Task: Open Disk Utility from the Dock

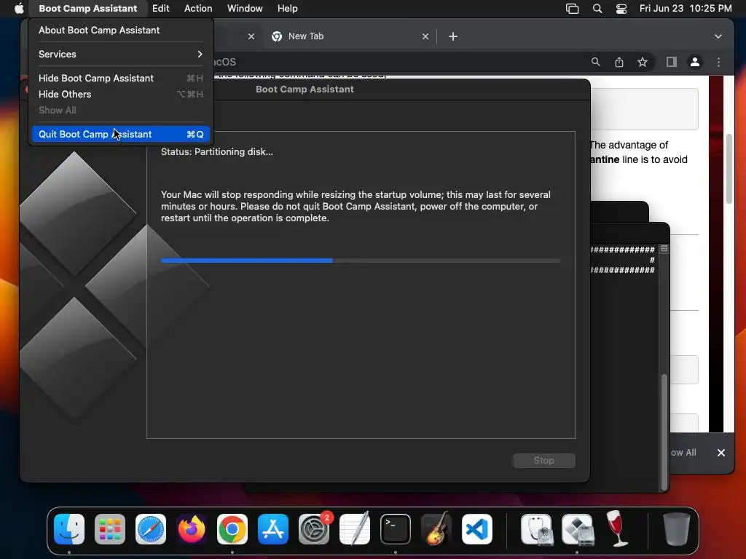Action: coord(536,529)
